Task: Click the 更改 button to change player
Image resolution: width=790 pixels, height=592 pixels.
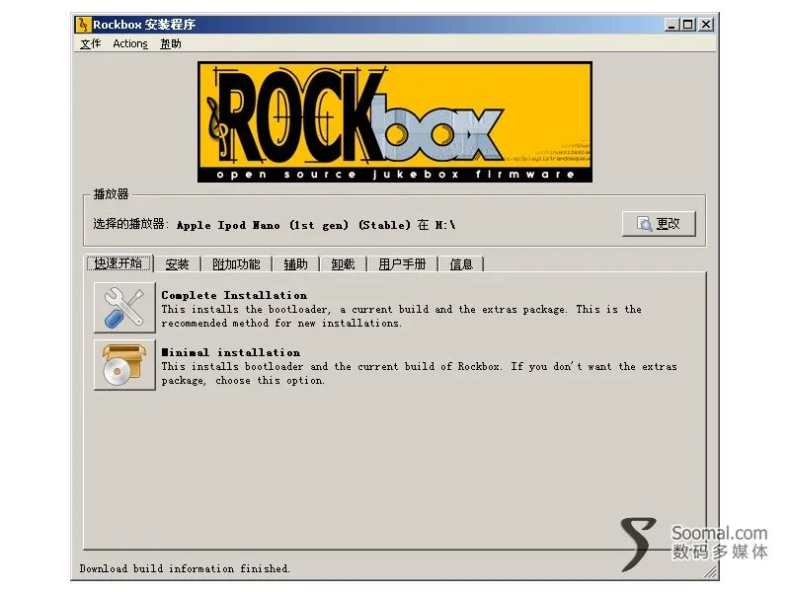Action: pos(659,224)
